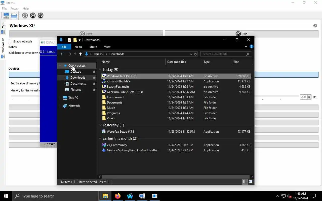Refresh the Downloads folder view
The width and height of the screenshot is (322, 201).
[195, 54]
